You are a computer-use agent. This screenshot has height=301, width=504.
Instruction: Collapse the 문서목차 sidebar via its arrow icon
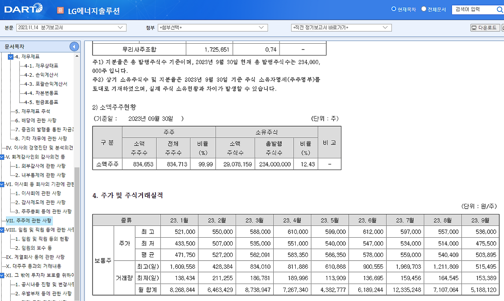click(x=74, y=46)
